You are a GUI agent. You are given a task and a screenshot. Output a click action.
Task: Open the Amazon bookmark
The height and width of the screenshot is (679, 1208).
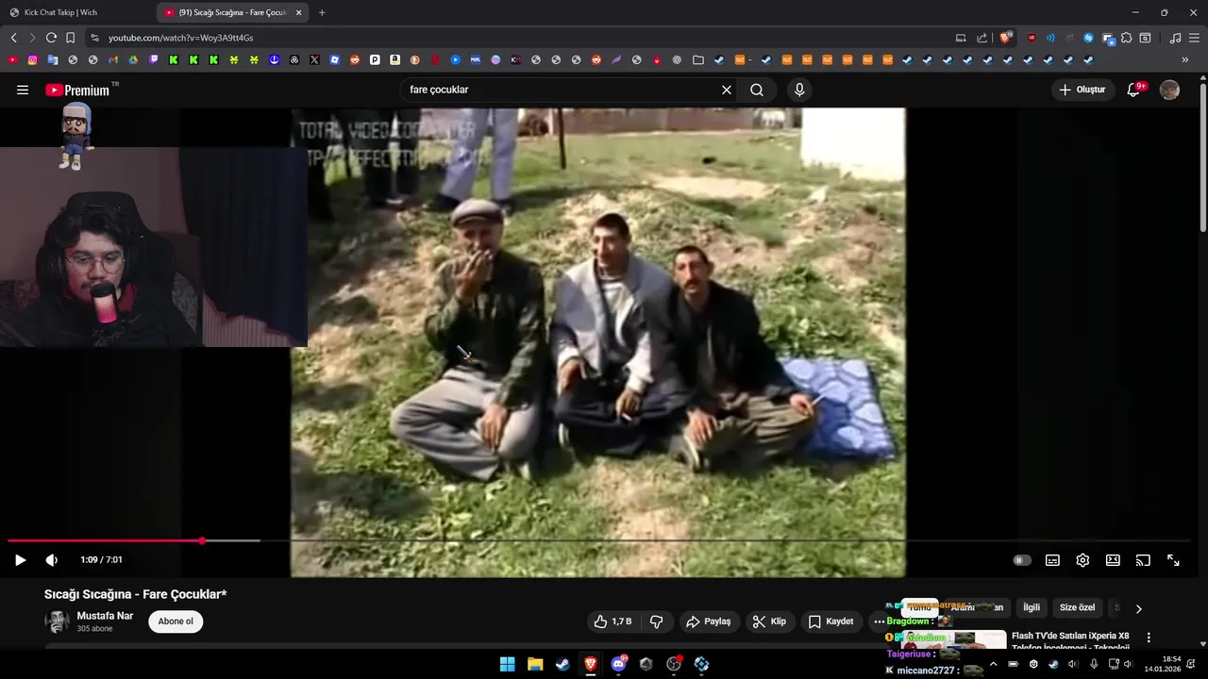point(394,59)
